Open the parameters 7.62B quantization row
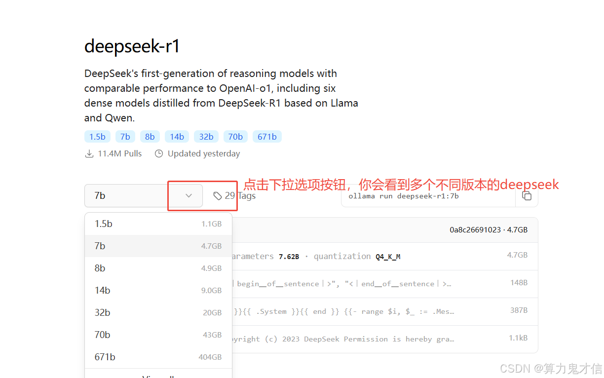The image size is (604, 378). [x=385, y=256]
